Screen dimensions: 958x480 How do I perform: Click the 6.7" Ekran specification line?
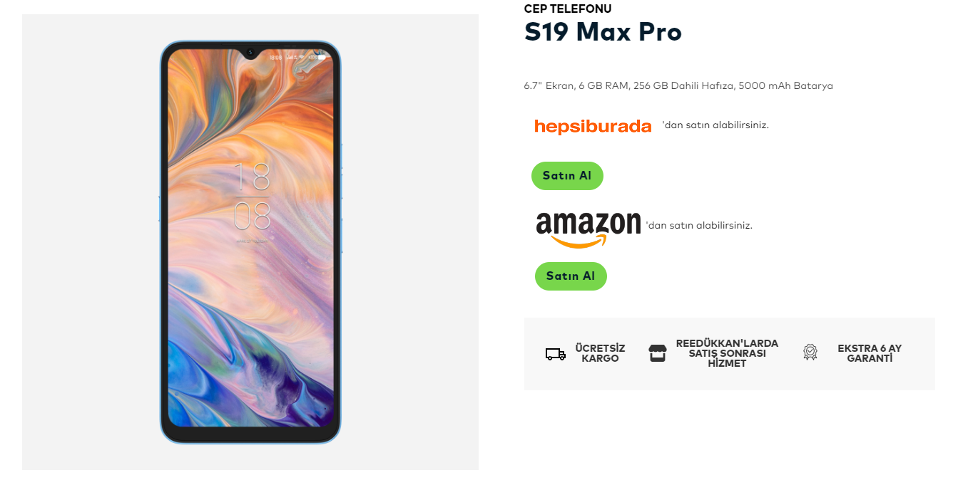pos(678,86)
